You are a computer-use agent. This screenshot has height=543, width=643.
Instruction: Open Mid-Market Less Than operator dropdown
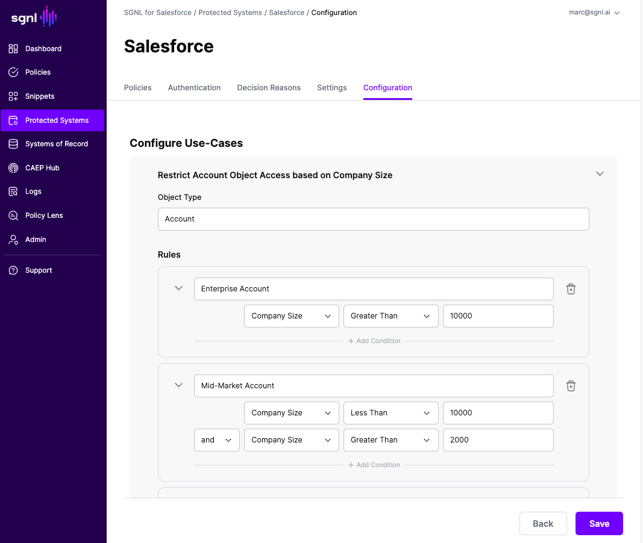point(391,413)
